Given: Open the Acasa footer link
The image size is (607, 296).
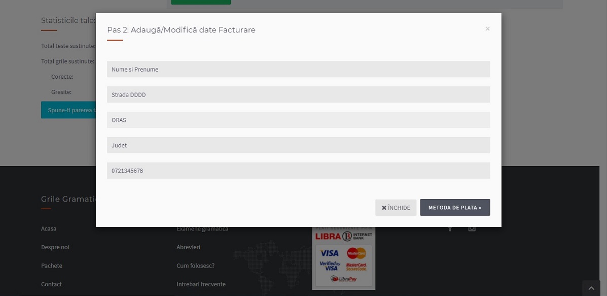Looking at the screenshot, I should [x=49, y=228].
